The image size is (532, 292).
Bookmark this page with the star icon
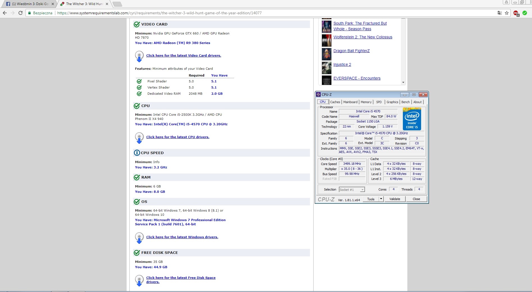coord(507,13)
